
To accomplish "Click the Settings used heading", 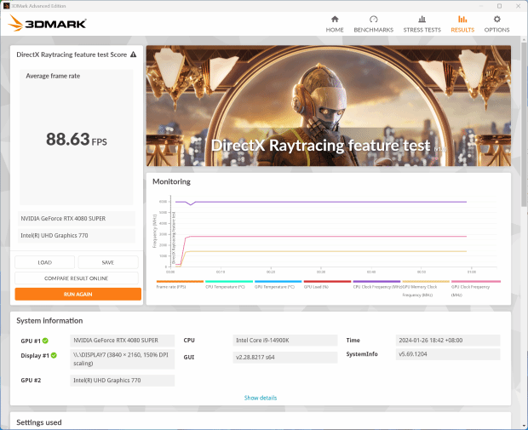I will [39, 422].
